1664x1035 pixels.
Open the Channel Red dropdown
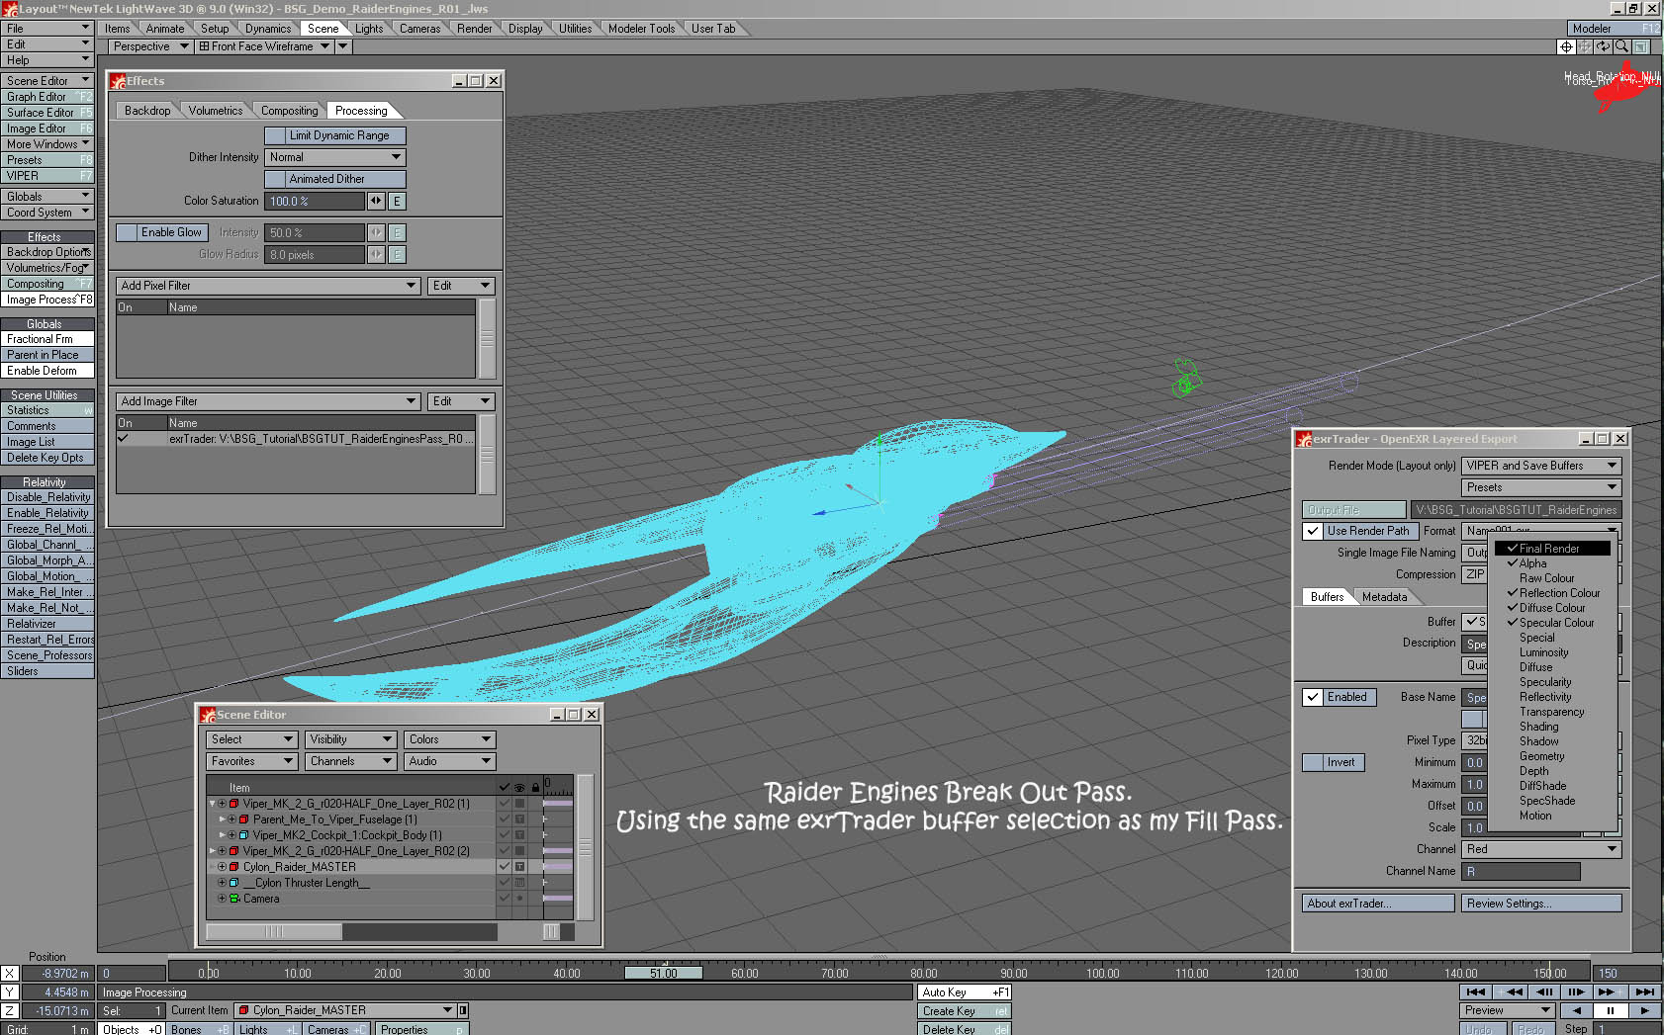click(x=1541, y=849)
